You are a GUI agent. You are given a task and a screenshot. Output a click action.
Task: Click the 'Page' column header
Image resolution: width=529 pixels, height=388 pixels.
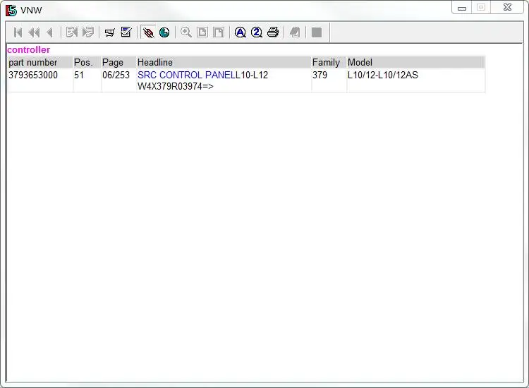118,62
